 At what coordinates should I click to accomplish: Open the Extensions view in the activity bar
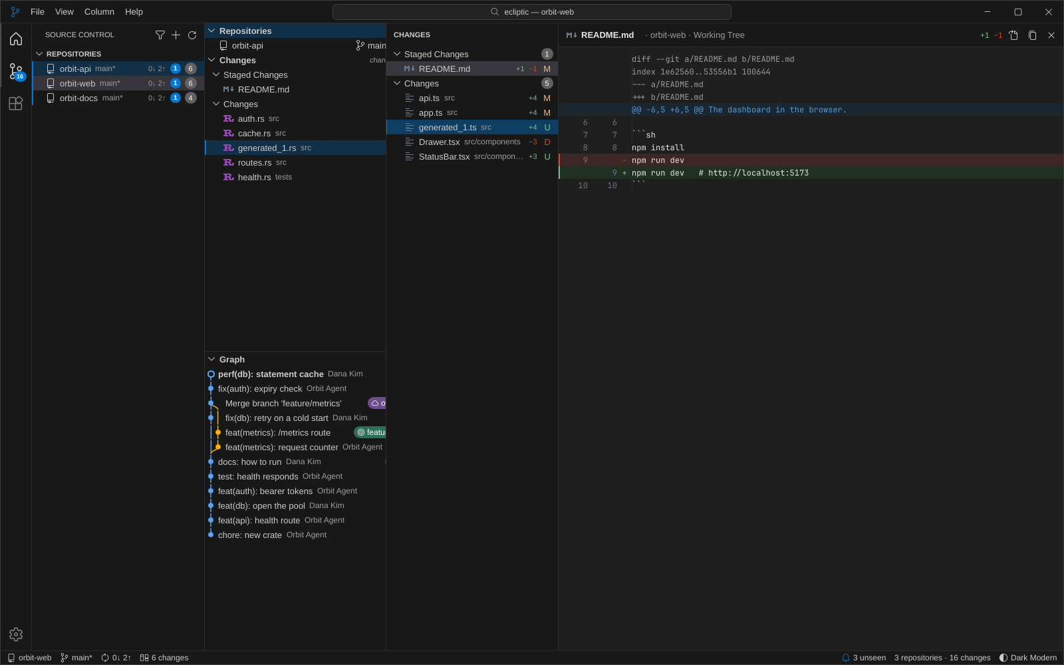[16, 103]
